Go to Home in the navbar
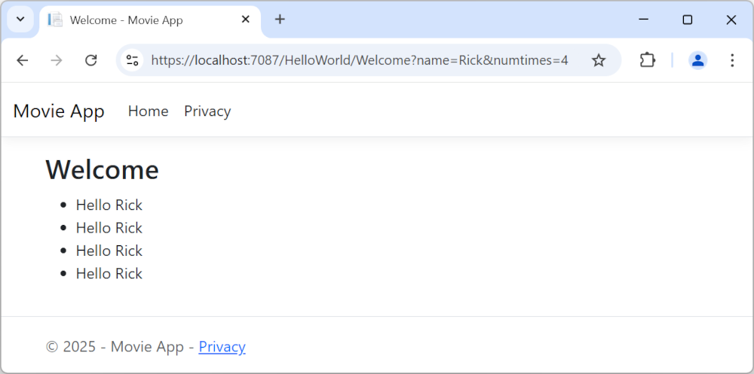 coord(148,111)
